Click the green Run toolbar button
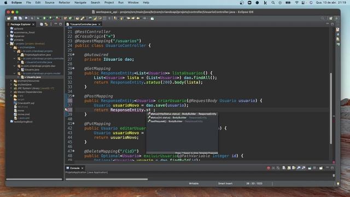Viewport: 350px width, 197px height. 44,18
